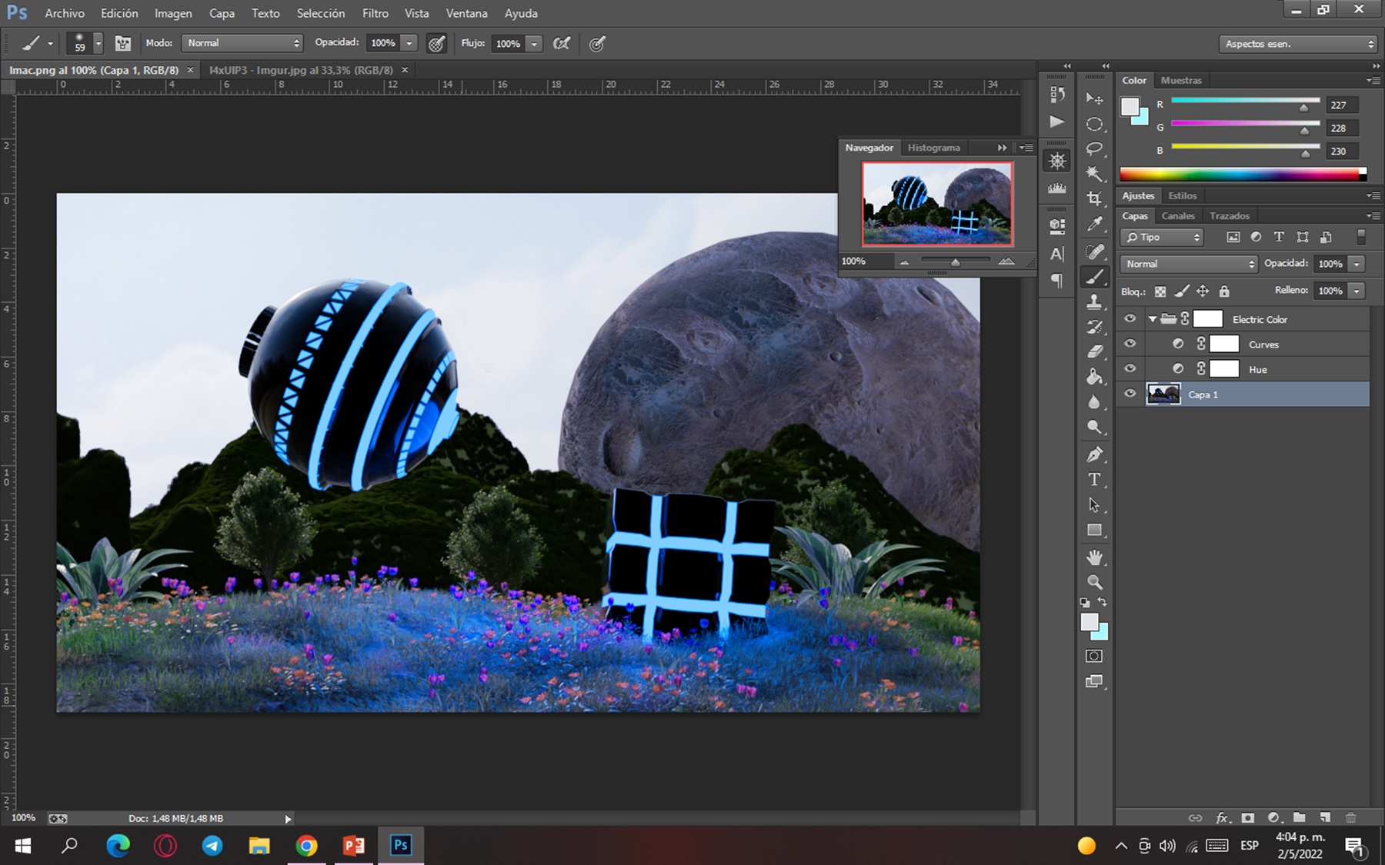The width and height of the screenshot is (1385, 865).
Task: Select the Hand tool
Action: 1094,557
